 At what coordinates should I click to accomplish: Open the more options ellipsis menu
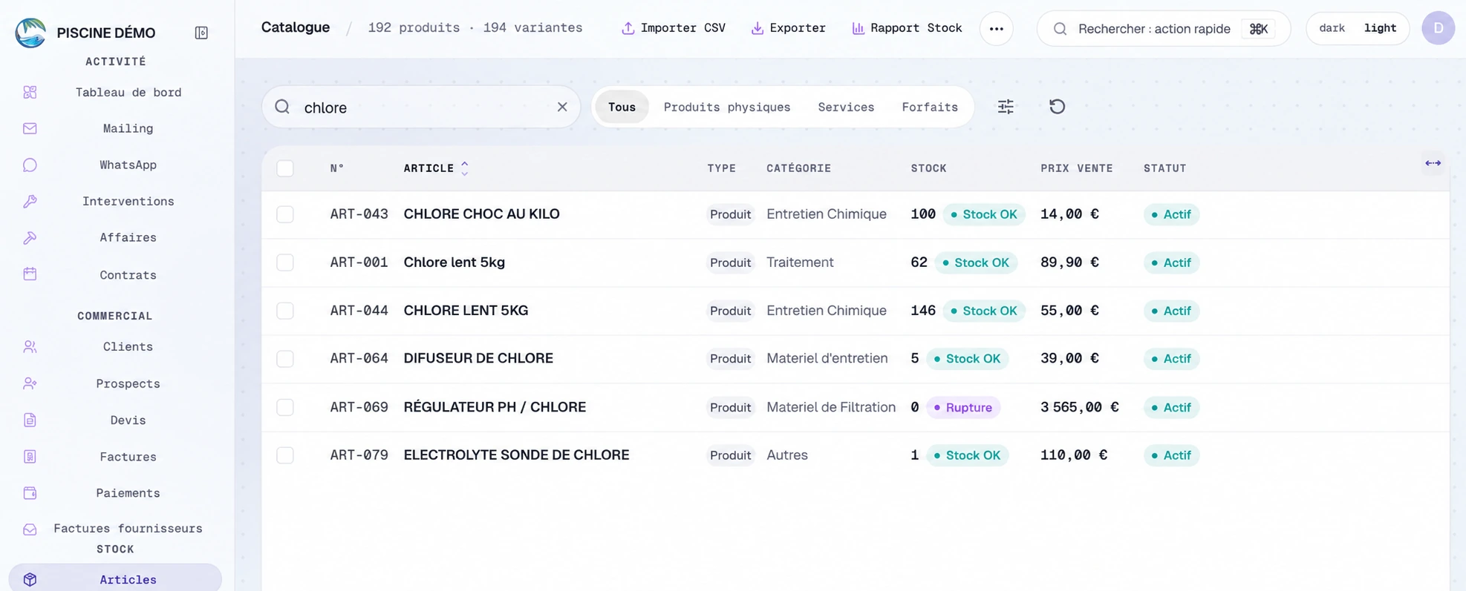pos(997,29)
